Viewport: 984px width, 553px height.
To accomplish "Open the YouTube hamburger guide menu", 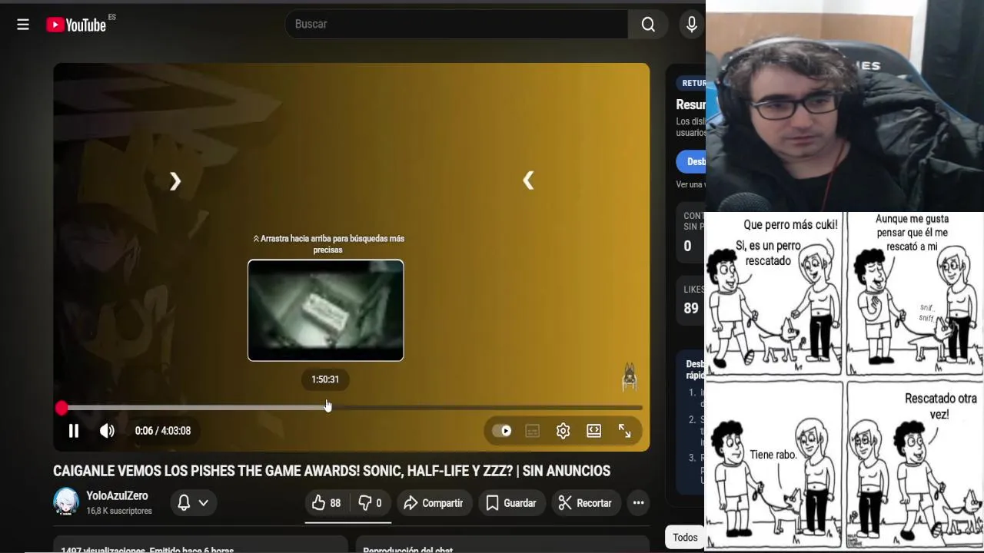I will (x=23, y=25).
